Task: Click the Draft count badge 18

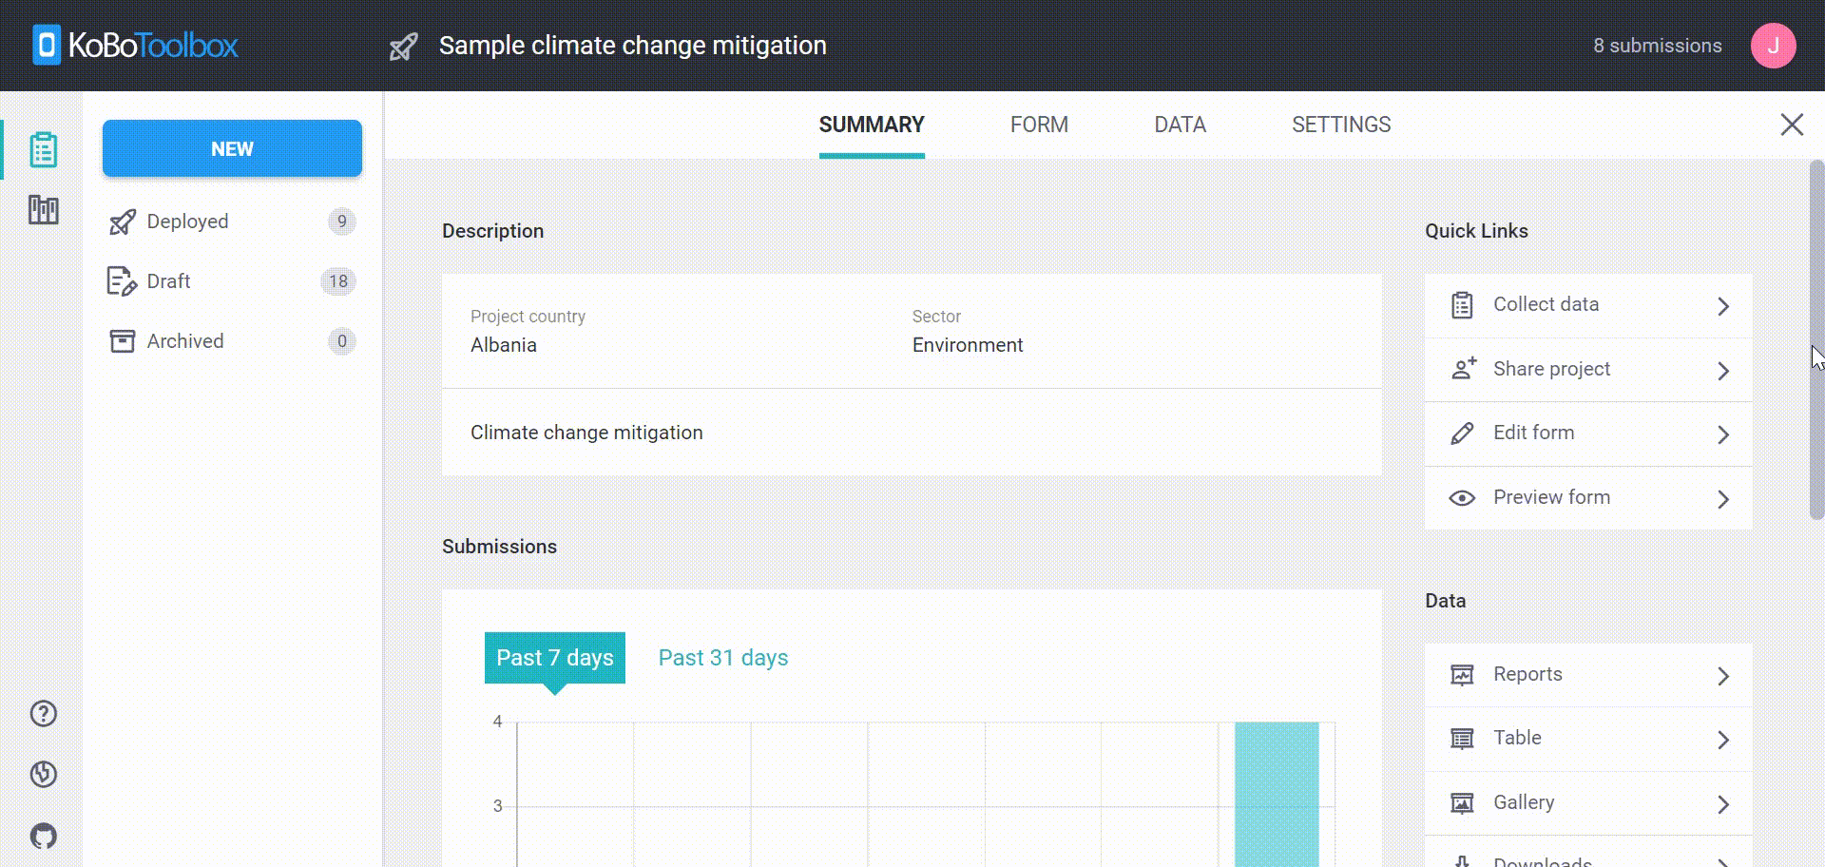Action: [338, 281]
